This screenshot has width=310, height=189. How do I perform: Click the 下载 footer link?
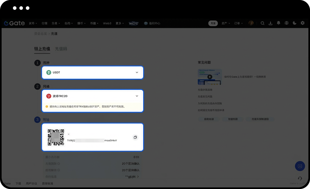(x=18, y=184)
